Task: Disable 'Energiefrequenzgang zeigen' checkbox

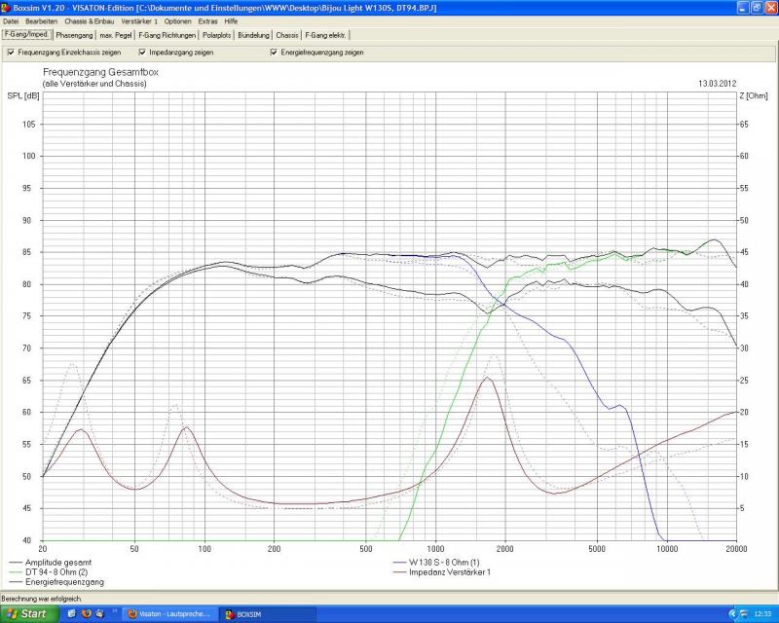Action: 274,52
